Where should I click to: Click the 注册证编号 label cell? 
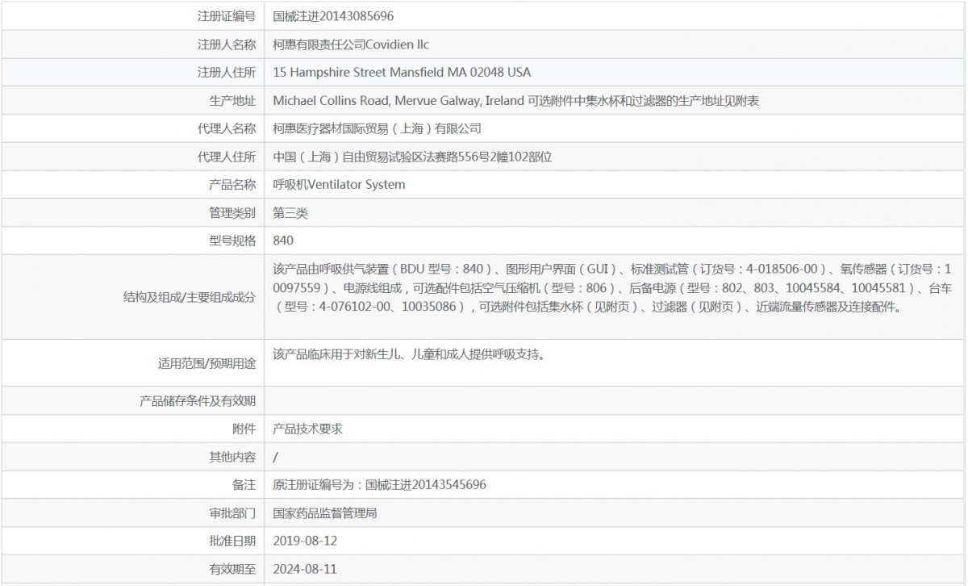pyautogui.click(x=226, y=15)
